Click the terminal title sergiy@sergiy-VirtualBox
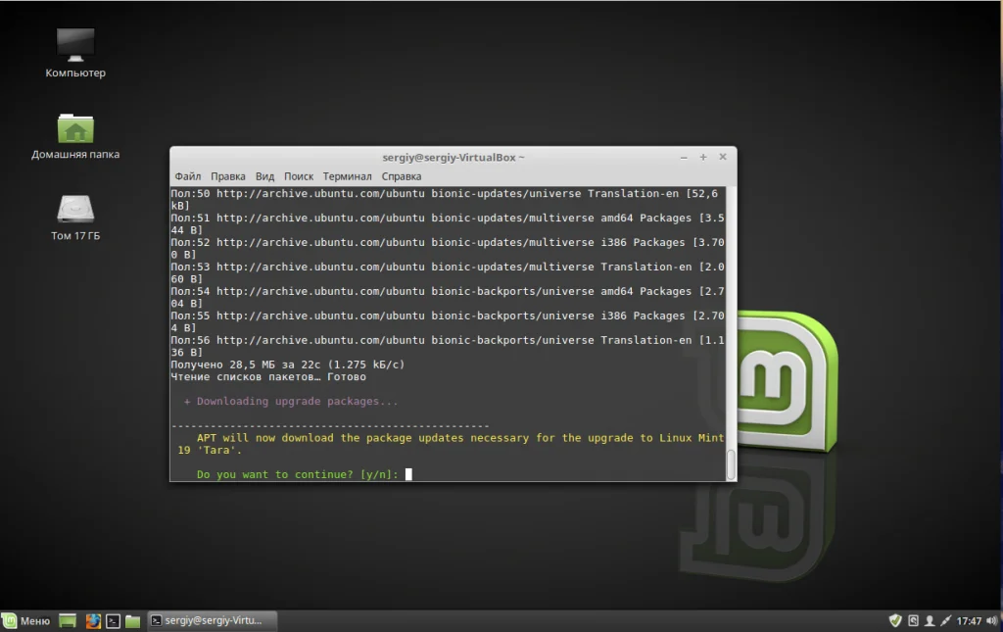The image size is (1003, 632). click(x=453, y=158)
